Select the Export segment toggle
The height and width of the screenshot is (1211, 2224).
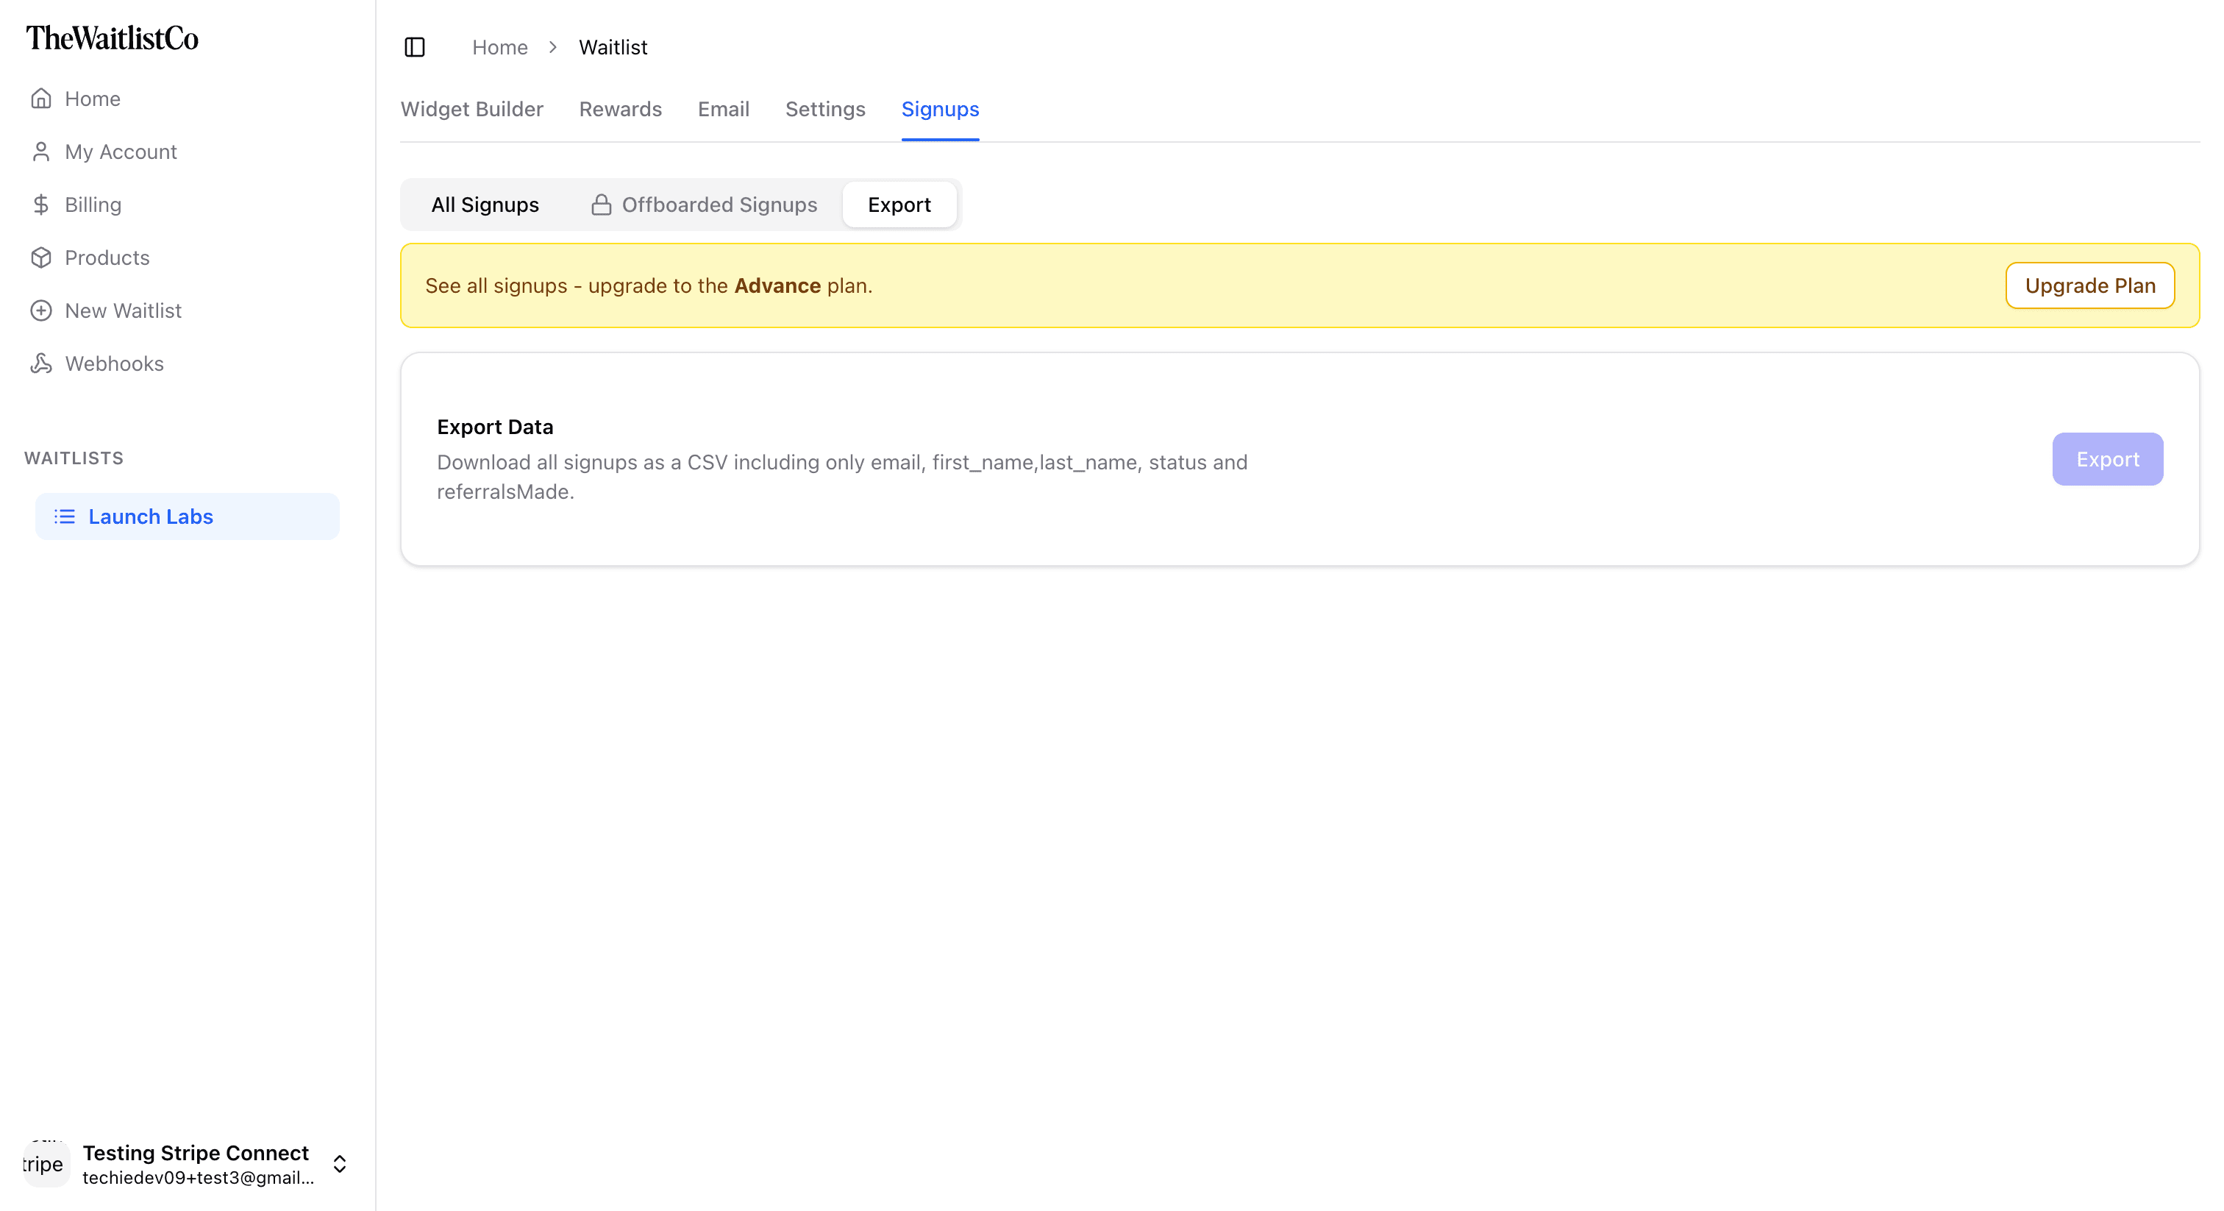[899, 205]
